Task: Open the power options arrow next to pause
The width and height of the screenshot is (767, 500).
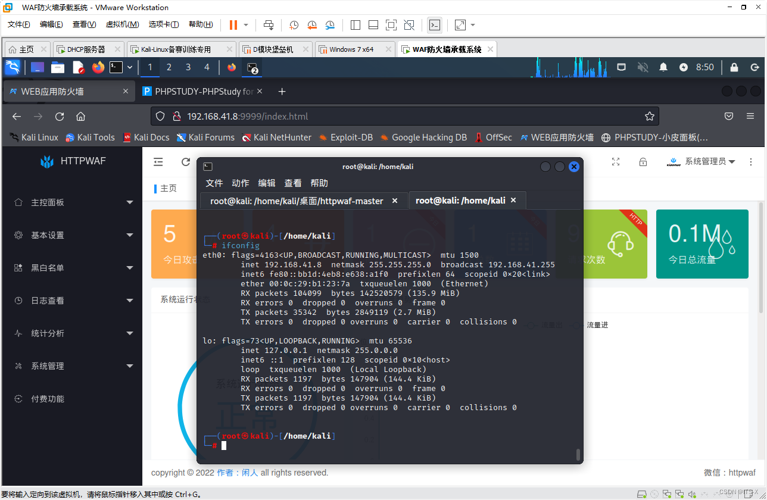Action: (x=246, y=25)
